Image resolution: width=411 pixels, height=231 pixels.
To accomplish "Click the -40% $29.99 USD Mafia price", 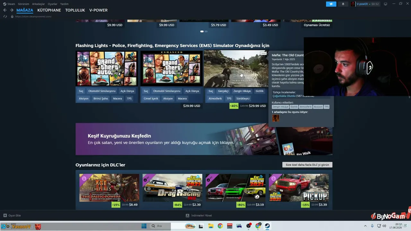I will 248,106.
